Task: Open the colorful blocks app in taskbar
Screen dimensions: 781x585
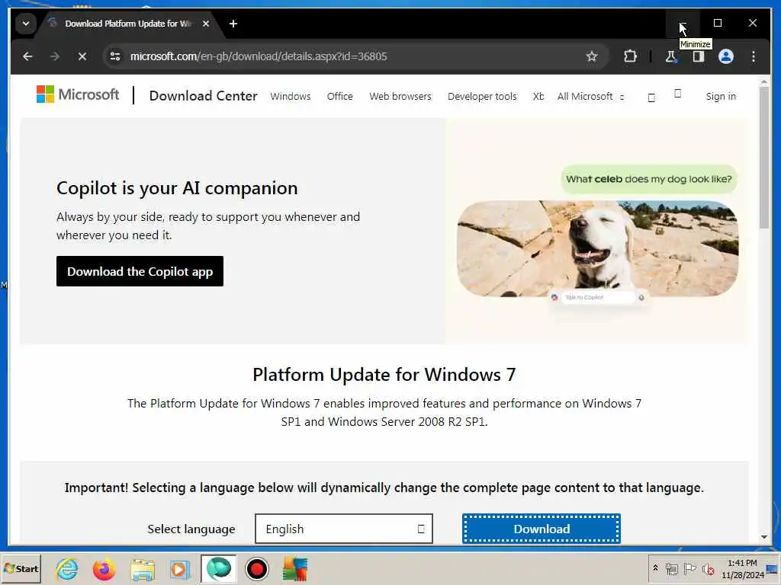Action: [x=295, y=568]
